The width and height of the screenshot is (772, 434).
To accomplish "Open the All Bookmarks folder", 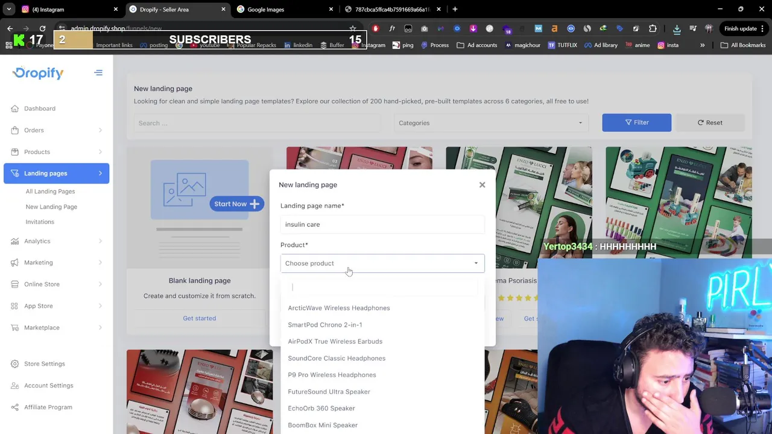I will [x=743, y=45].
